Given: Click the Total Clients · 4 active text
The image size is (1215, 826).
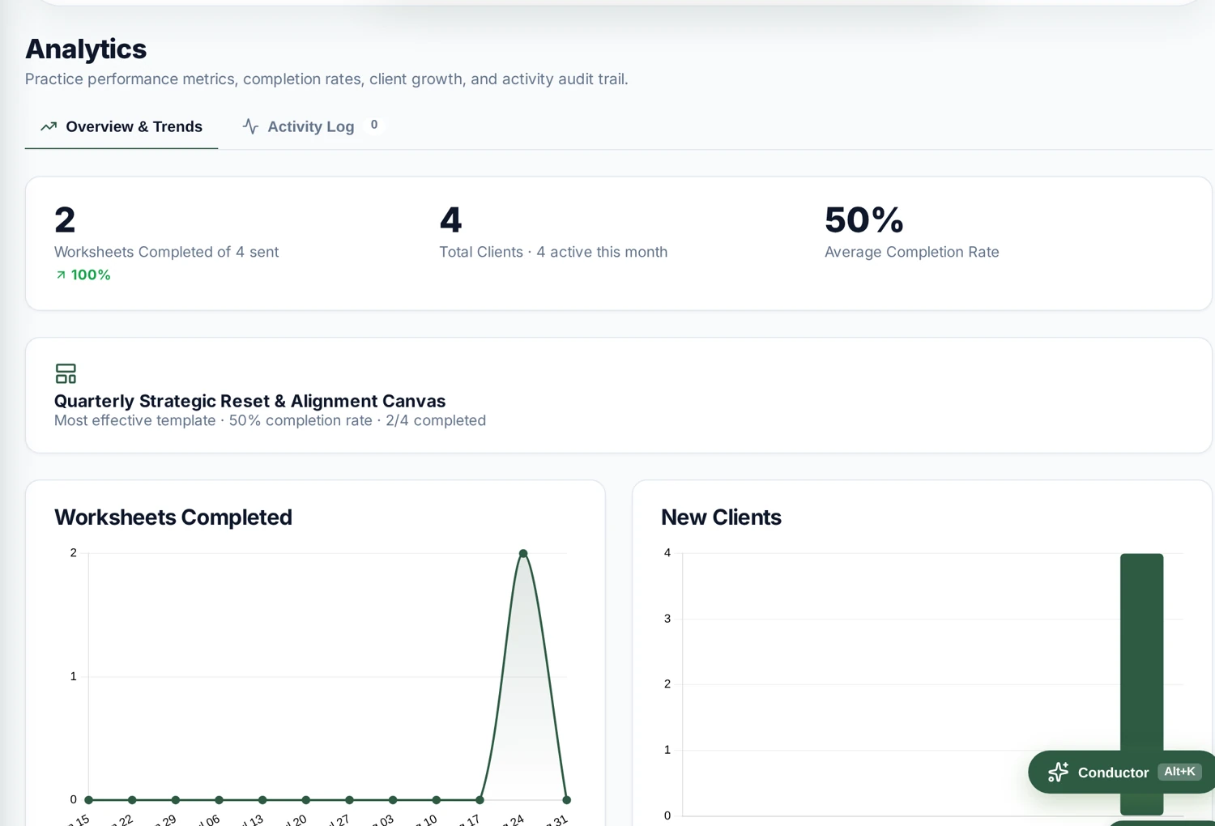Looking at the screenshot, I should [x=553, y=252].
